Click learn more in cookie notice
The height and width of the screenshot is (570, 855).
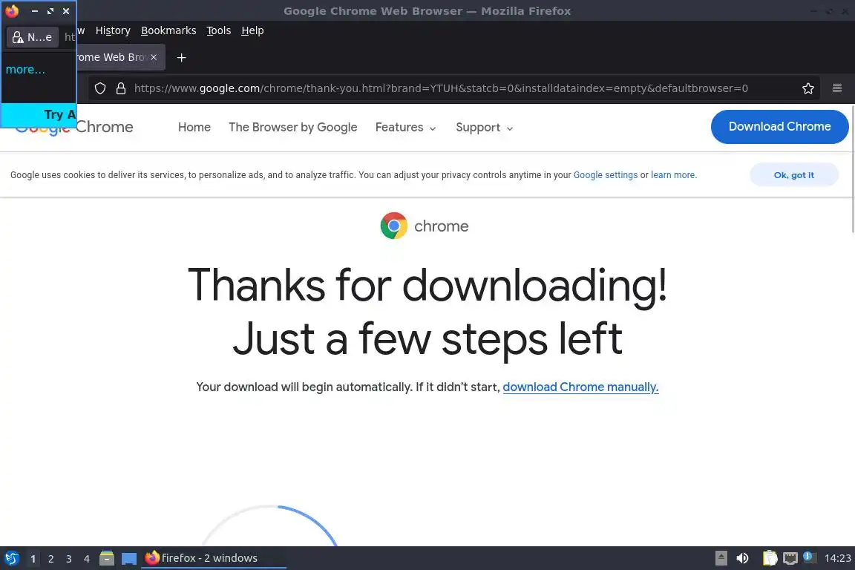tap(673, 175)
